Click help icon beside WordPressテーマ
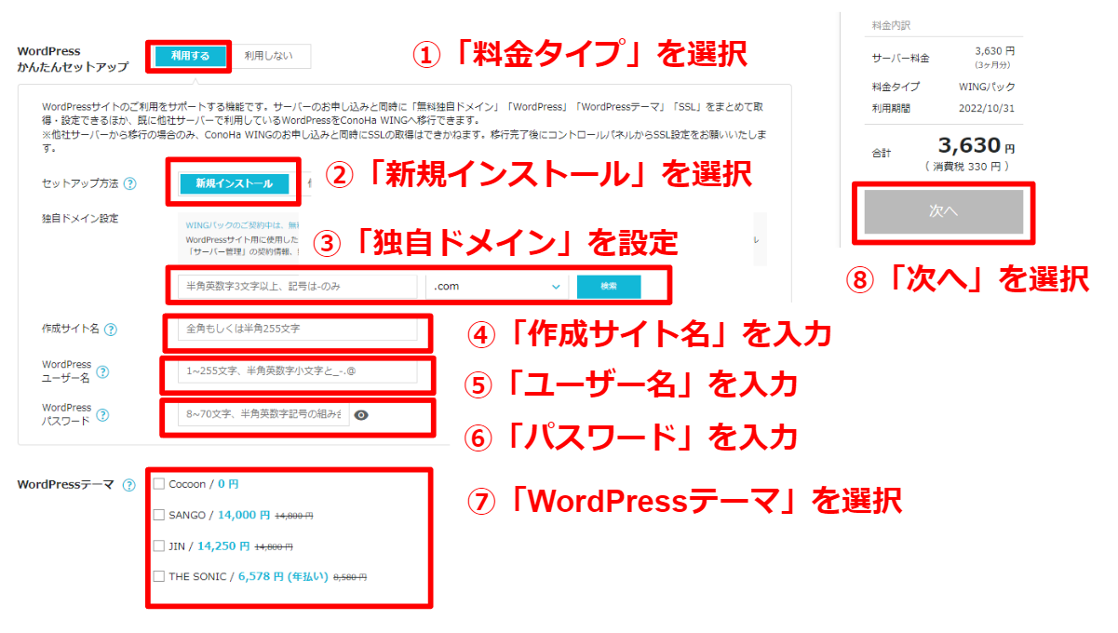1118x633 pixels. 129,485
